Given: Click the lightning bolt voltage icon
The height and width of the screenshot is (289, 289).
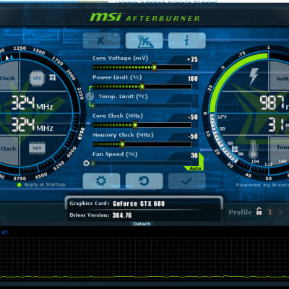Looking at the screenshot, I should (254, 77).
